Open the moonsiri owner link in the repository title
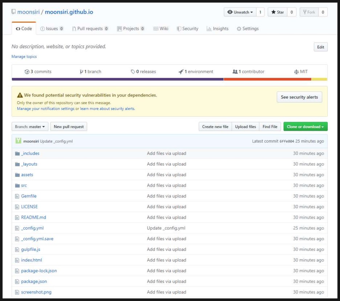 [x=28, y=12]
